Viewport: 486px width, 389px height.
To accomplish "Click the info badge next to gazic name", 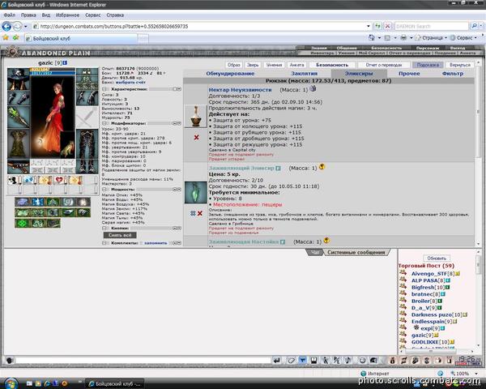I will 65,62.
